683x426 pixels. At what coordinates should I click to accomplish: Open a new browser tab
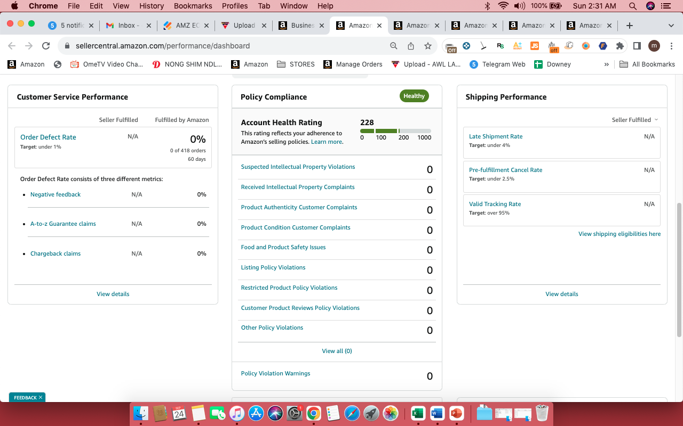(630, 26)
